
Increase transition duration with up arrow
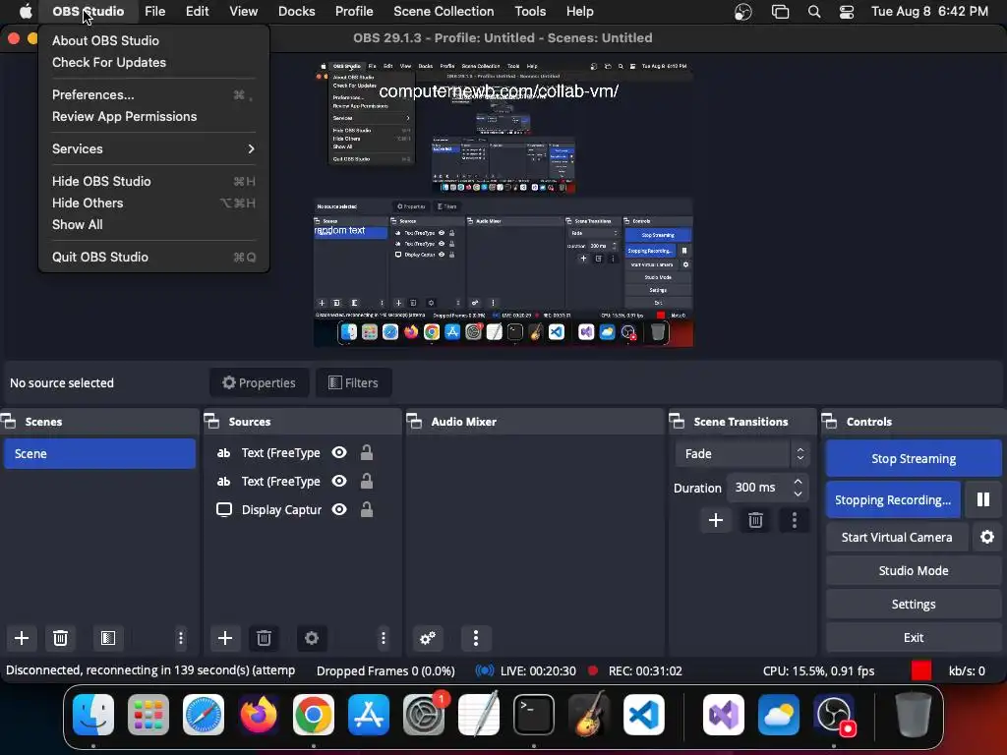pos(798,481)
